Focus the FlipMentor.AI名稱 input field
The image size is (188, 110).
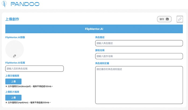(x=34, y=69)
